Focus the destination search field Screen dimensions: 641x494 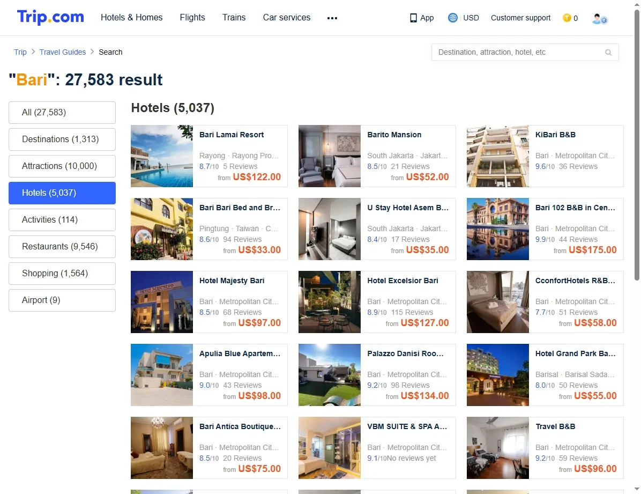tap(525, 53)
